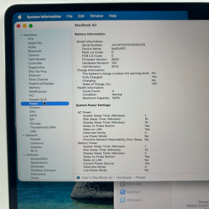Collapse the Software section
This screenshot has width=209, height=209.
tap(24, 155)
